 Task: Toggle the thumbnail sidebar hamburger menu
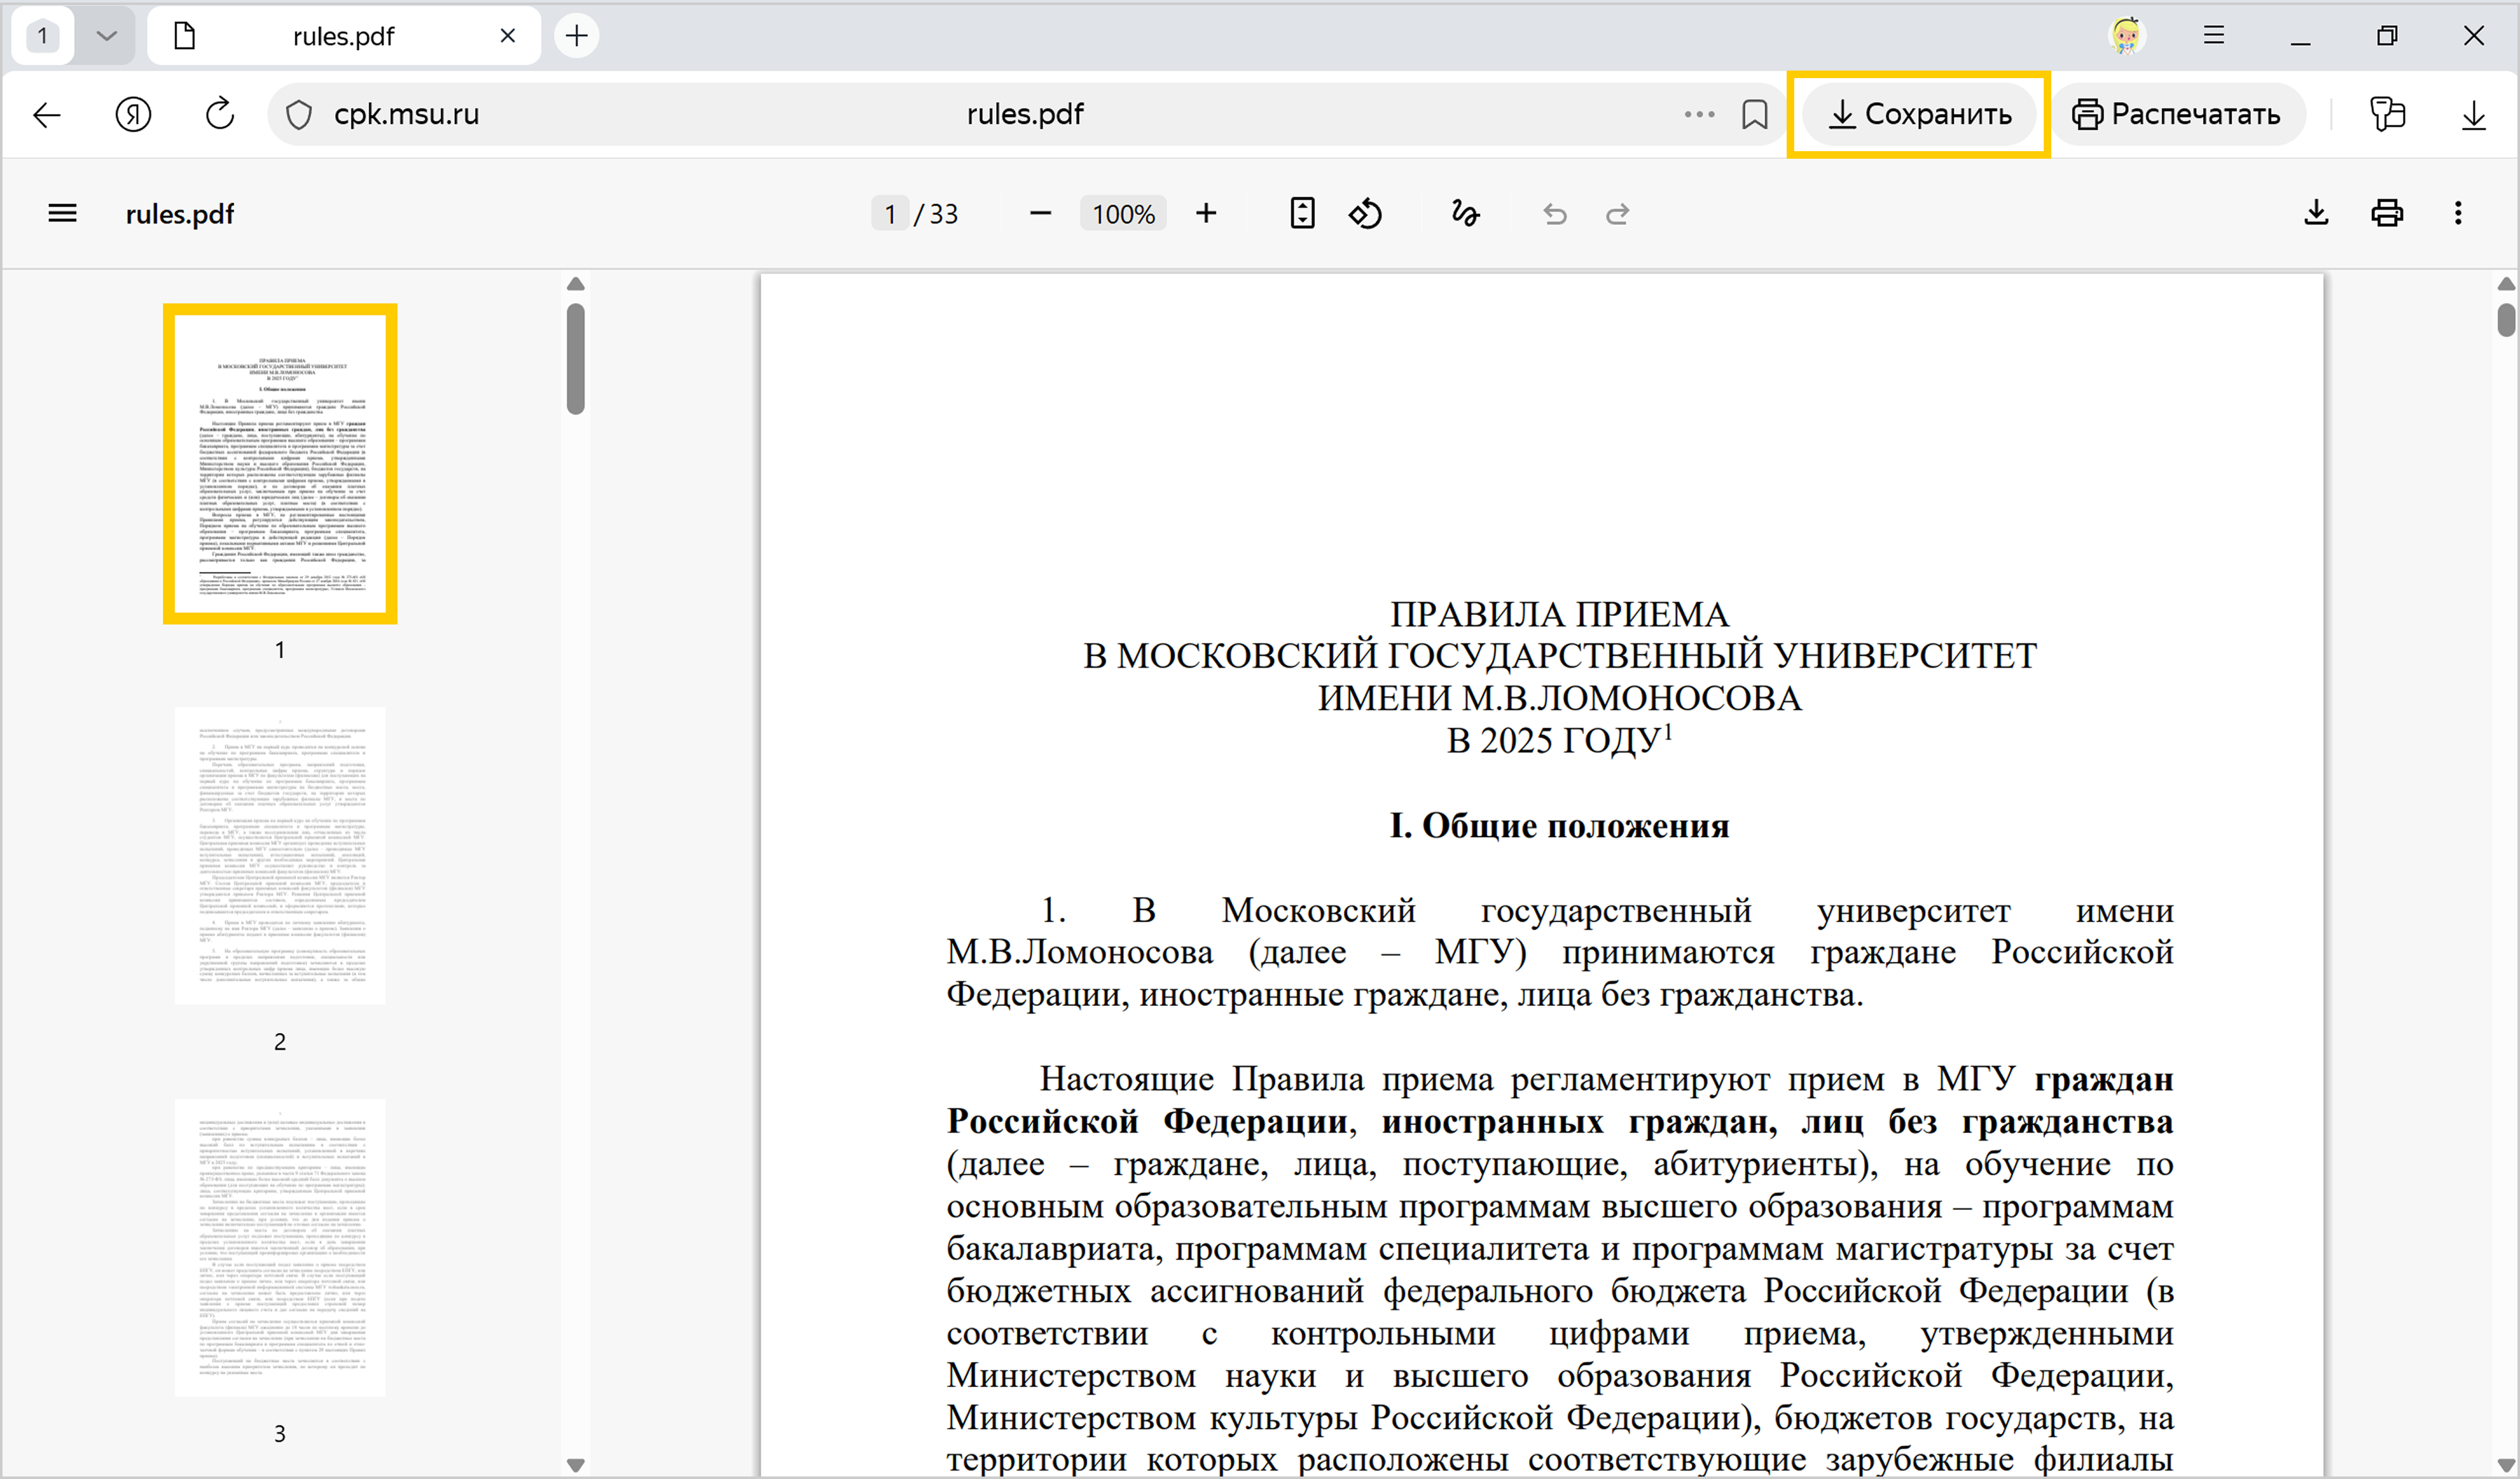(x=62, y=213)
